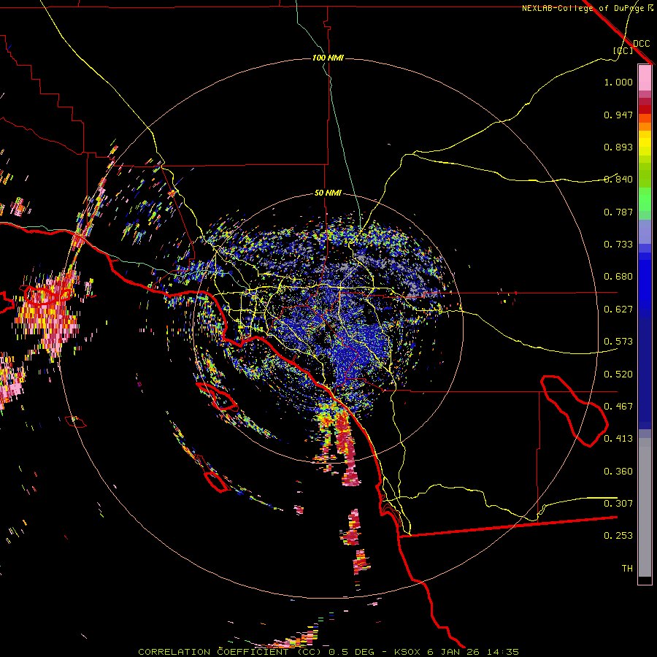The image size is (657, 657).
Task: Click the TH label at the scale bottom
Action: [627, 569]
